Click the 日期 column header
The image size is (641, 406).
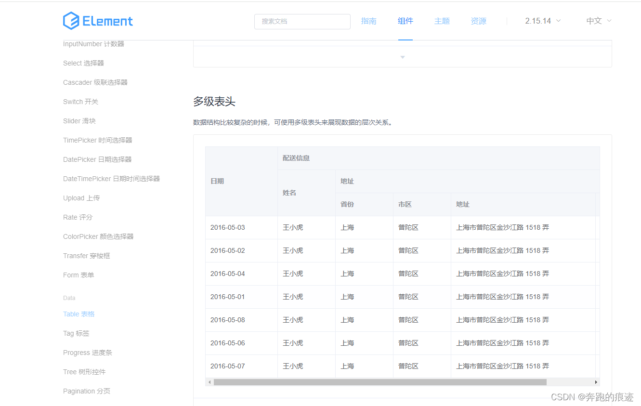pos(241,181)
